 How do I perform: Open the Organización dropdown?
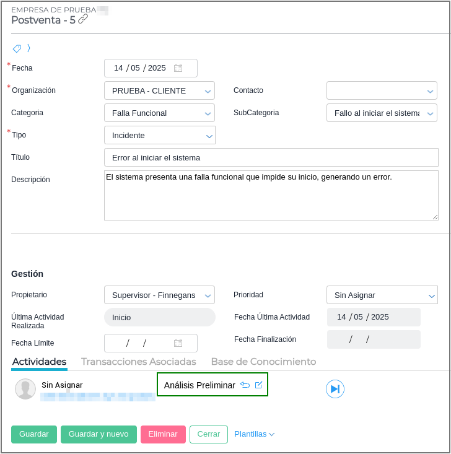click(159, 90)
